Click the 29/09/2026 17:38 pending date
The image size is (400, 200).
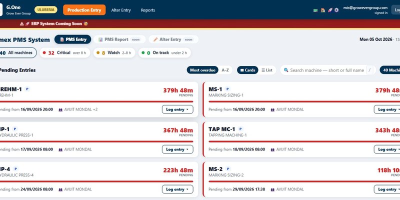click(248, 189)
